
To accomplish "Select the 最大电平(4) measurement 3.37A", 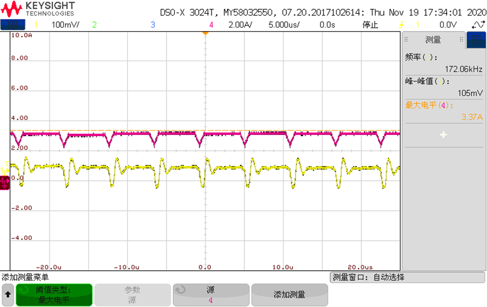I will tap(444, 111).
